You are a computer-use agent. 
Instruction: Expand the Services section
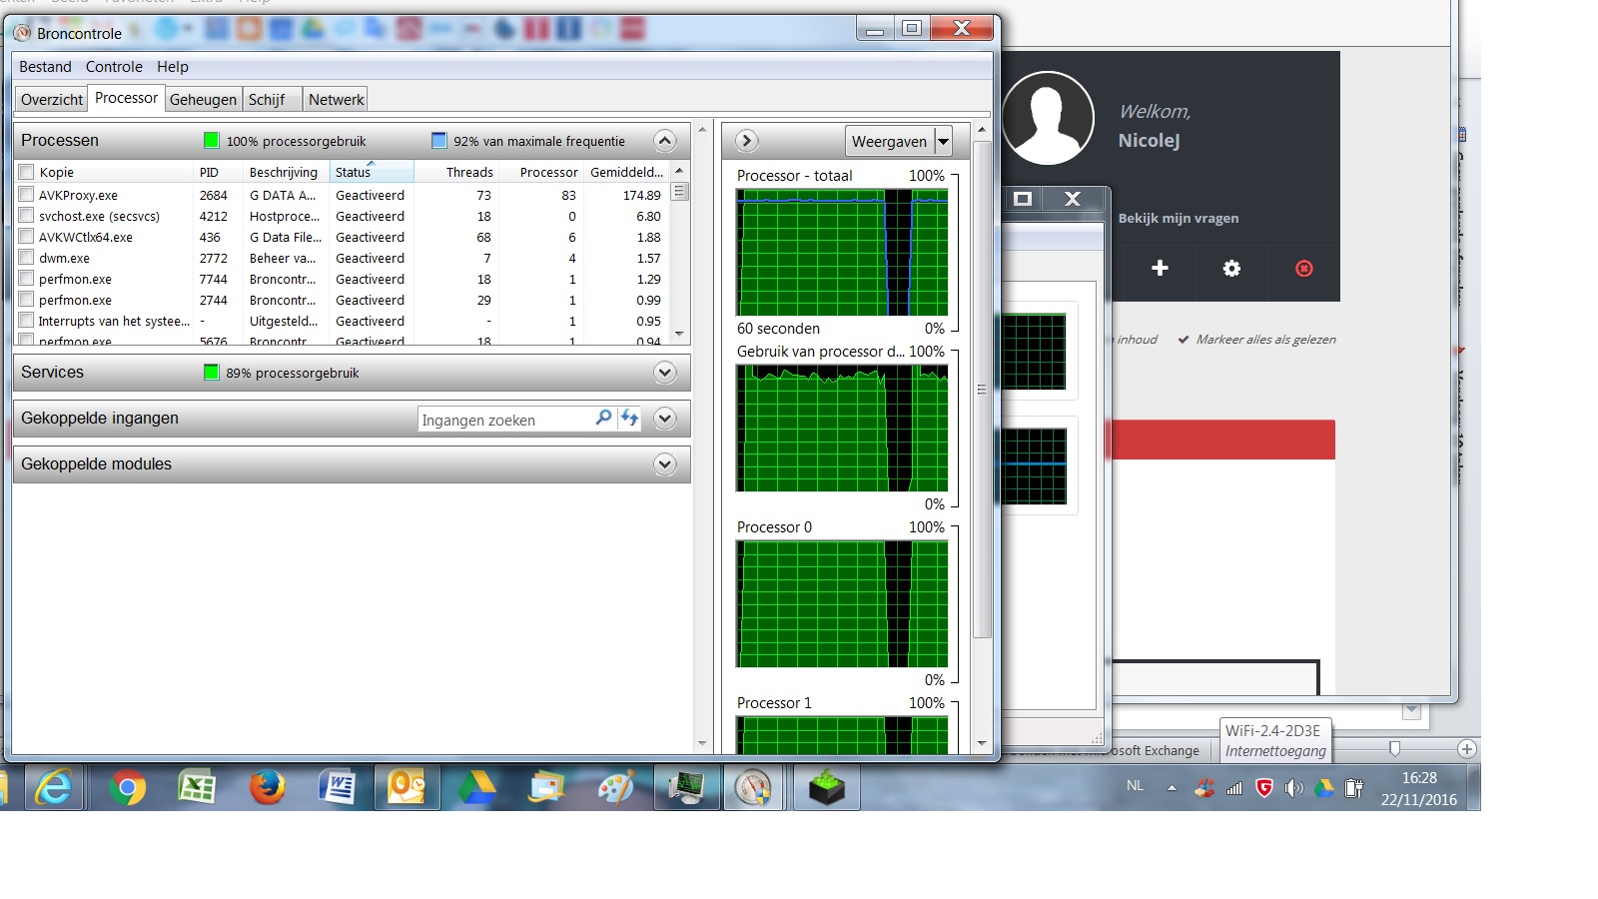click(665, 373)
